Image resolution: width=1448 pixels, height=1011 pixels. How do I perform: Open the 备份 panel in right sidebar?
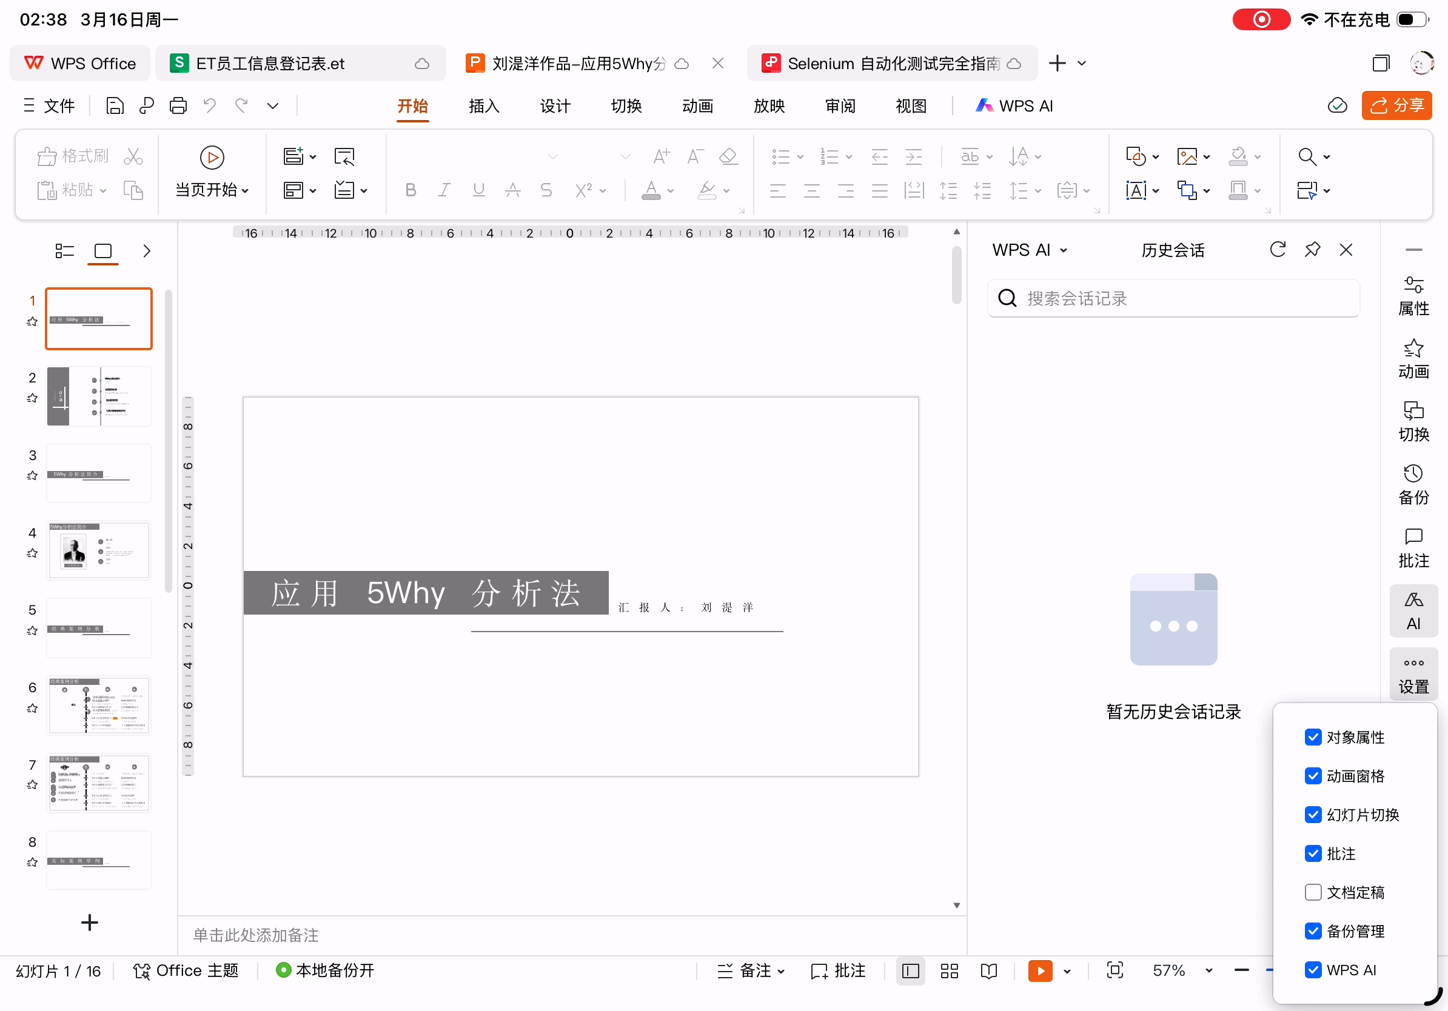tap(1413, 485)
